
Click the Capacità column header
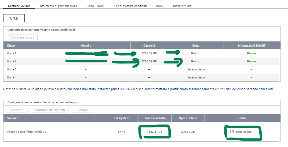coord(149,46)
